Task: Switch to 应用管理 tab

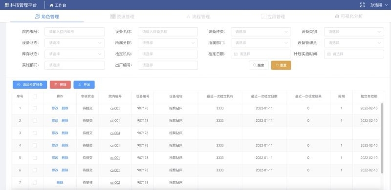Action: 273,17
